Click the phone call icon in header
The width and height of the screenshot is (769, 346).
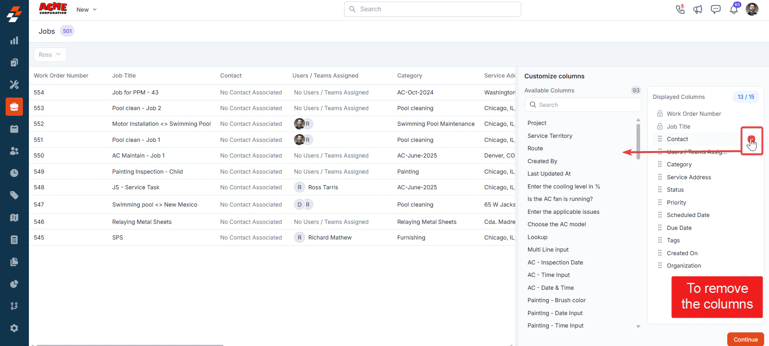coord(680,9)
